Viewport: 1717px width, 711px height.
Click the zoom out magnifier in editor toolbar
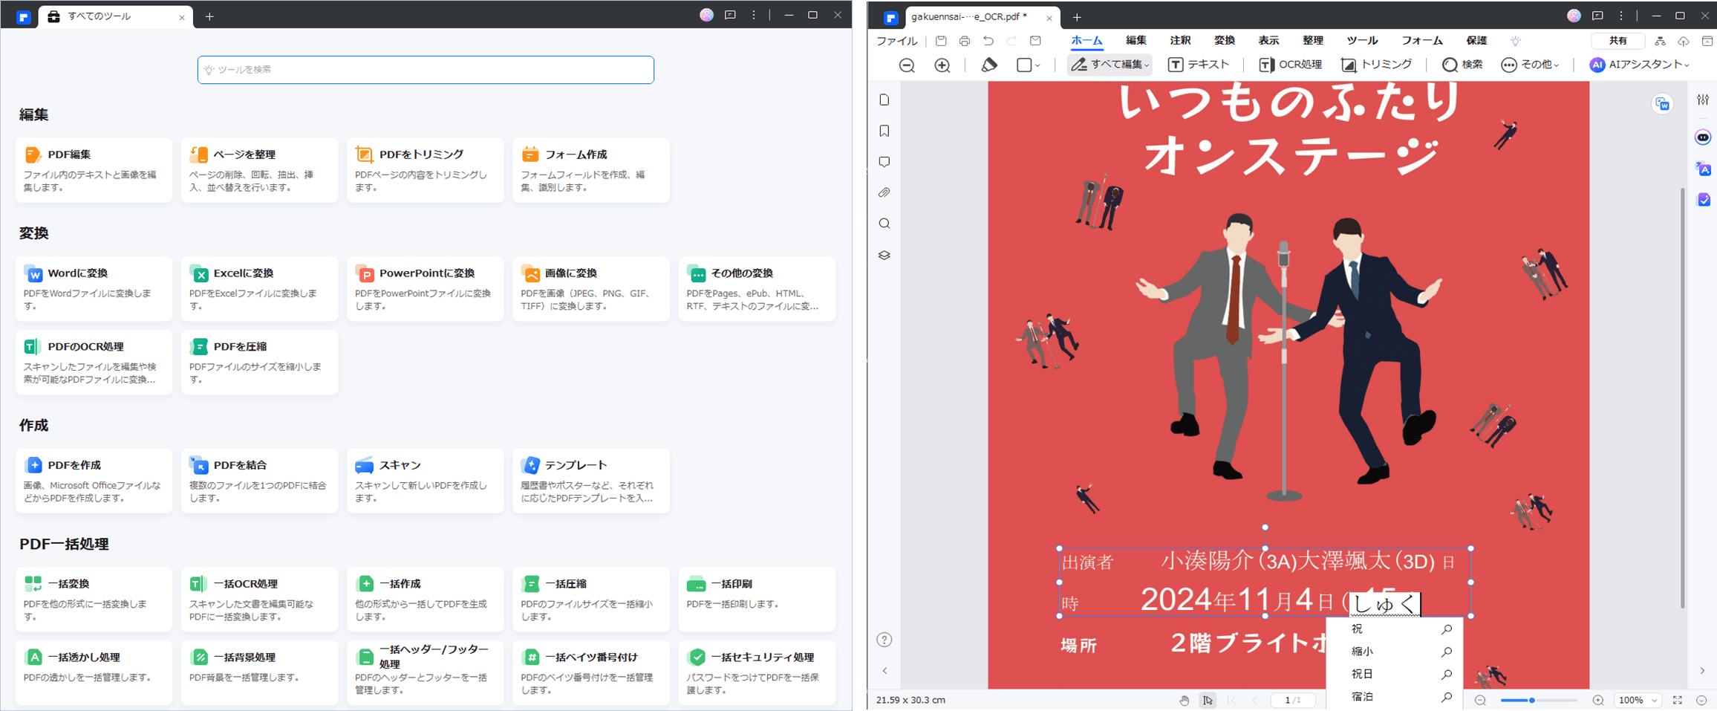point(907,65)
